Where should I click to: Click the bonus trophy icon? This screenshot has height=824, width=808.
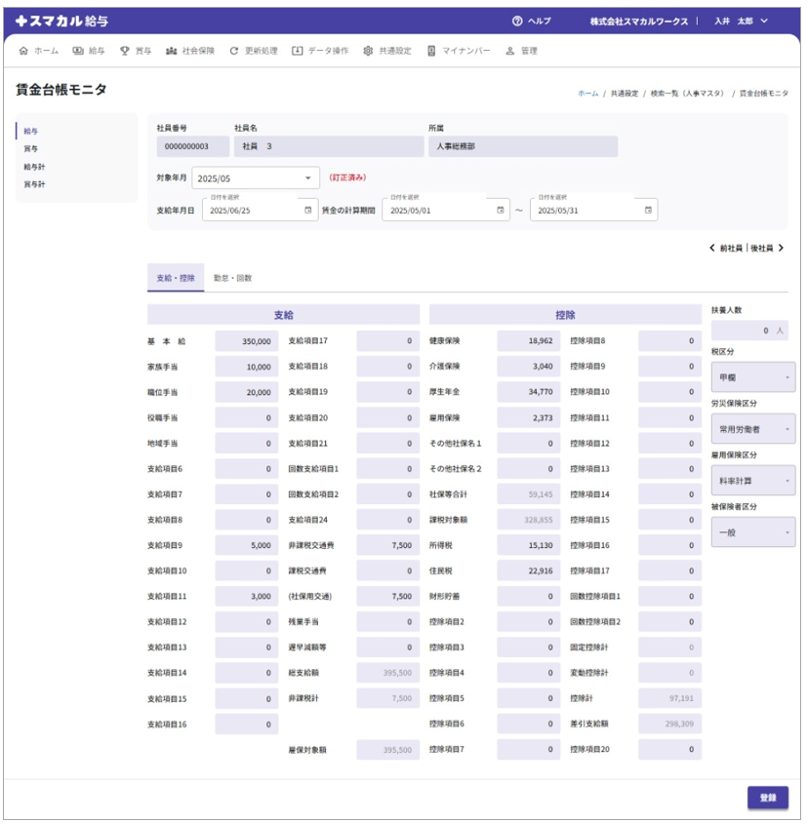point(124,51)
